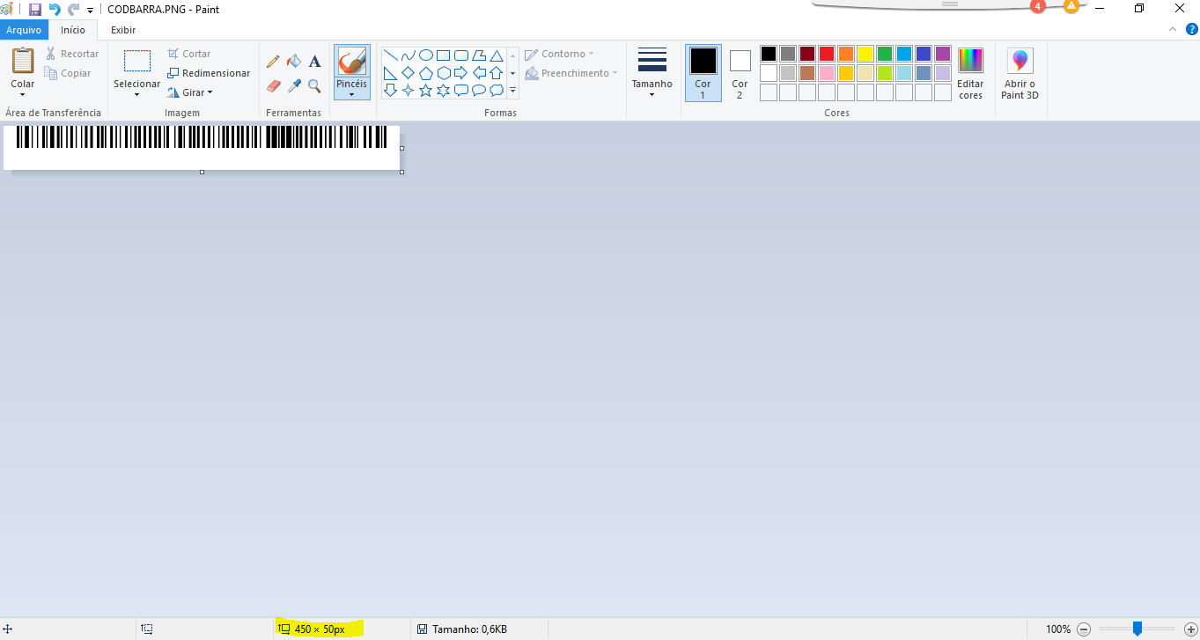The width and height of the screenshot is (1200, 640).
Task: Redo the action in the title bar
Action: pos(73,10)
